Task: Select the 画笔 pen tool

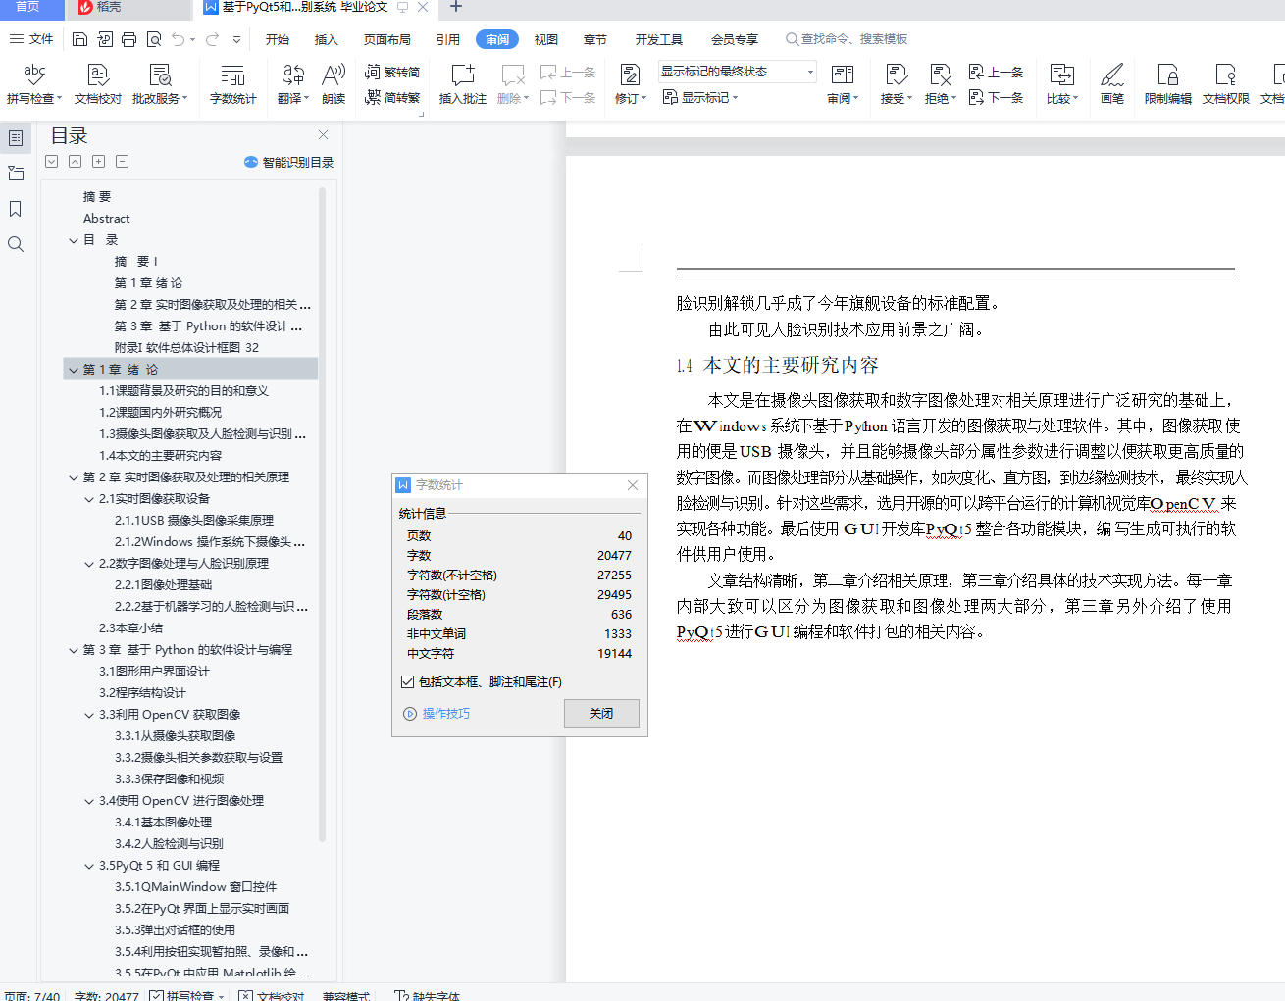Action: click(x=1112, y=83)
